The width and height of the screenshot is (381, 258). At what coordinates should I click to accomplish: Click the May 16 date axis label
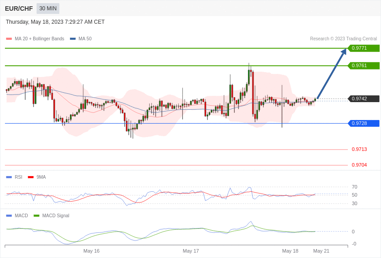(91, 251)
